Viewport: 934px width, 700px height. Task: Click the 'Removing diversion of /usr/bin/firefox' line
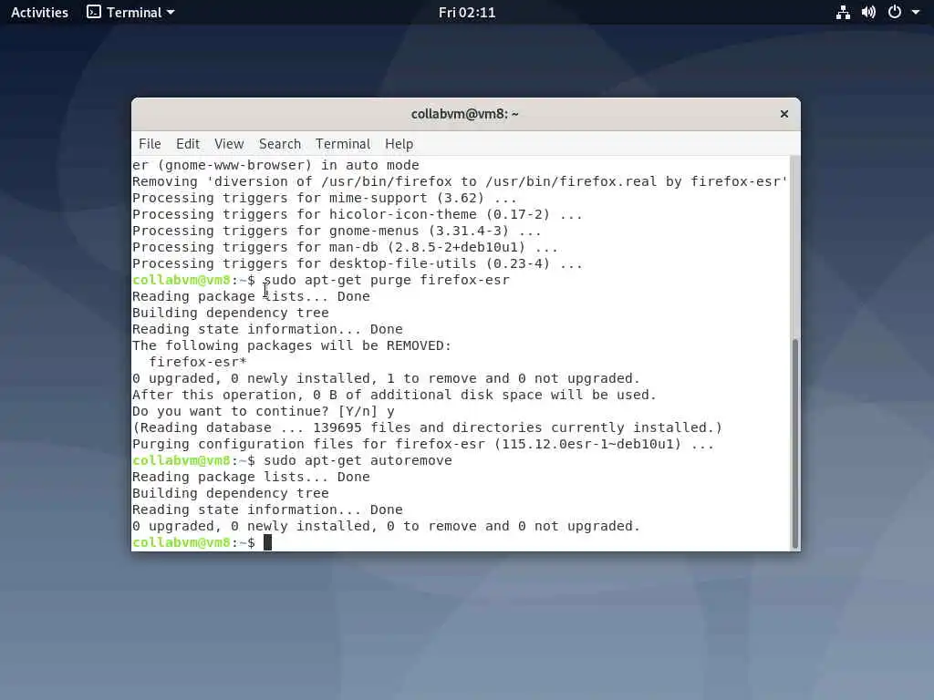[x=460, y=181]
